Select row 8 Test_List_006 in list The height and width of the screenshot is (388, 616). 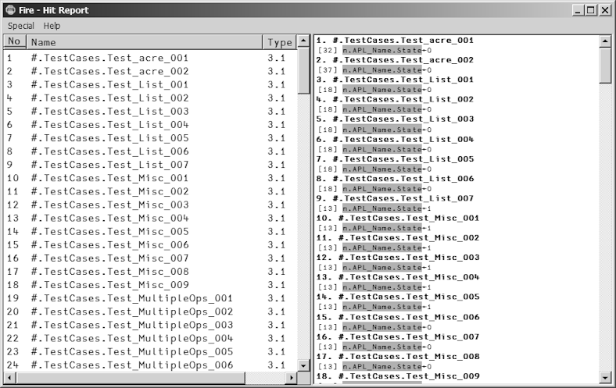point(150,151)
